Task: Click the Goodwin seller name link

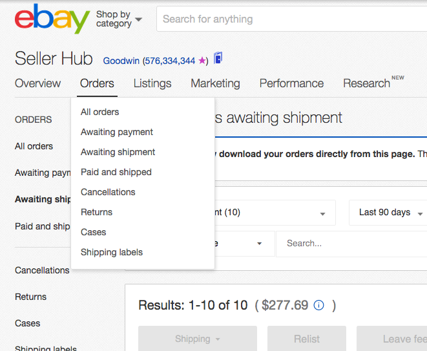Action: click(x=121, y=61)
